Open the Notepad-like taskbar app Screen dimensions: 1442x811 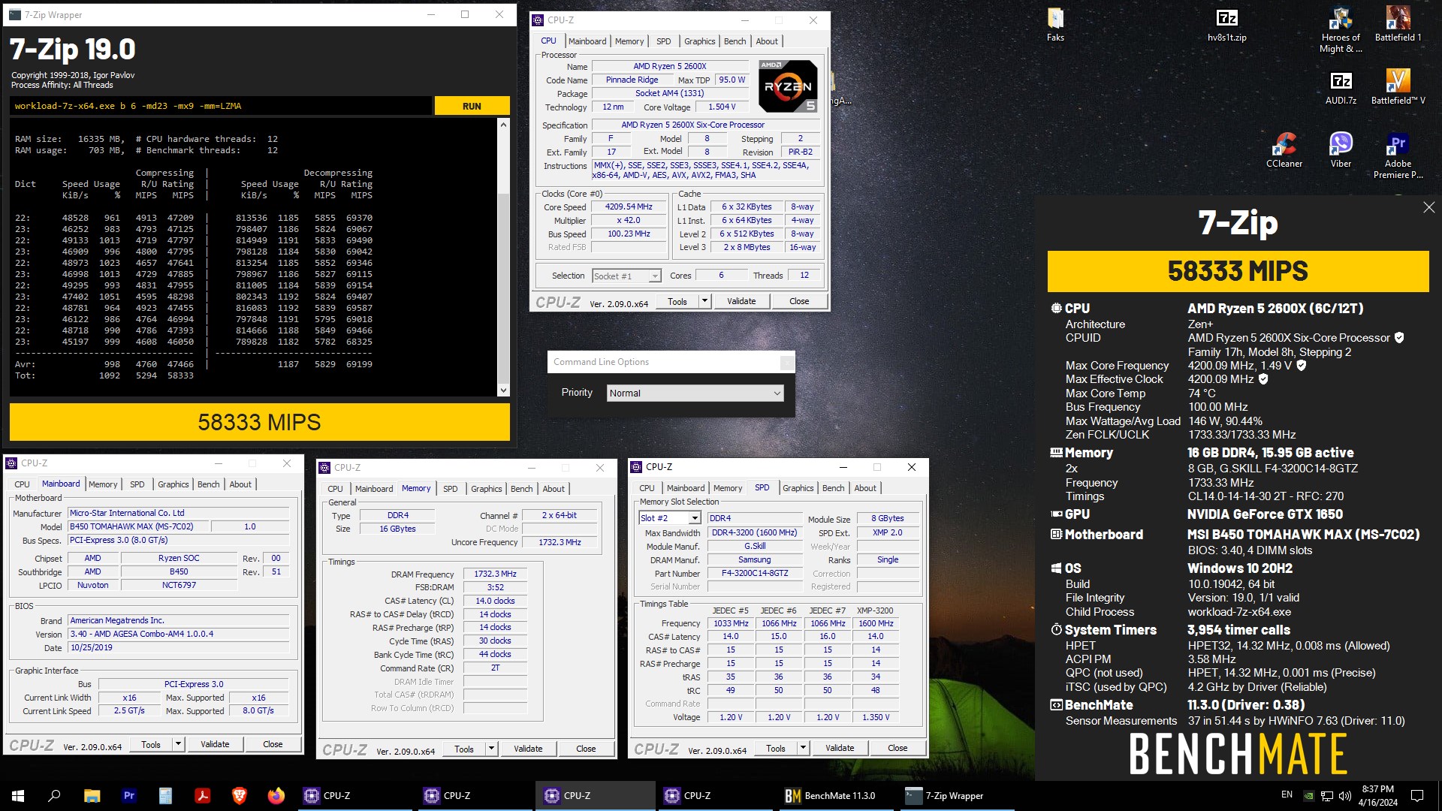point(165,795)
